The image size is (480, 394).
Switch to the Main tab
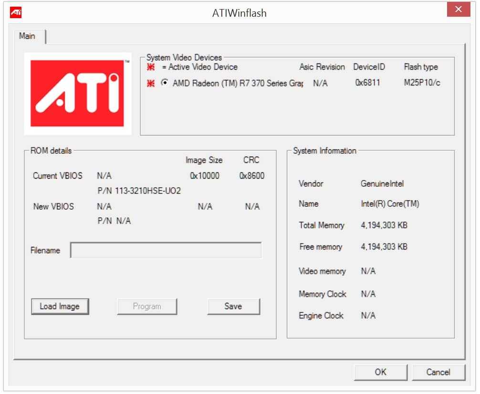pyautogui.click(x=27, y=36)
